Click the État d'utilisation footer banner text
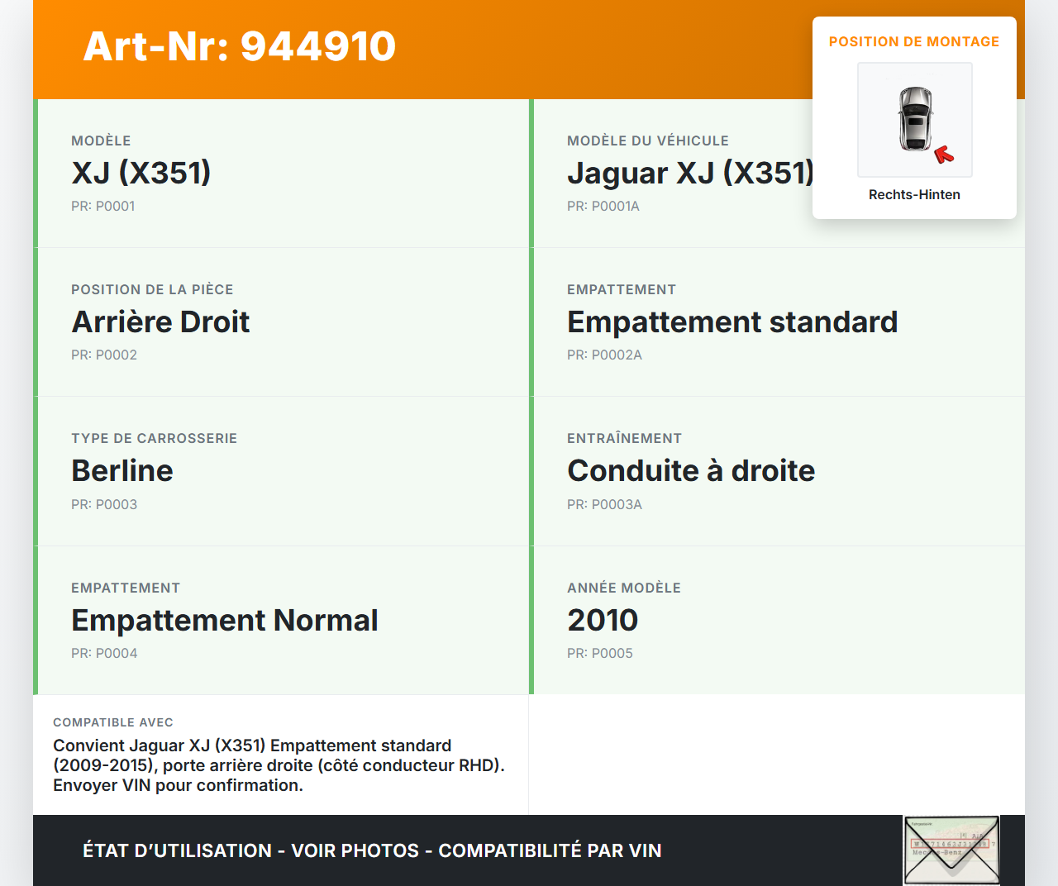This screenshot has width=1058, height=886. click(372, 850)
